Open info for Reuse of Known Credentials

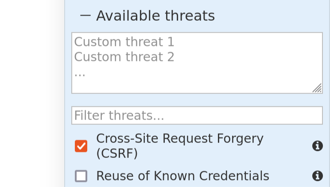317,176
